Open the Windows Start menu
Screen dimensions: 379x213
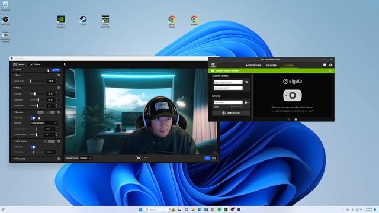click(x=140, y=209)
